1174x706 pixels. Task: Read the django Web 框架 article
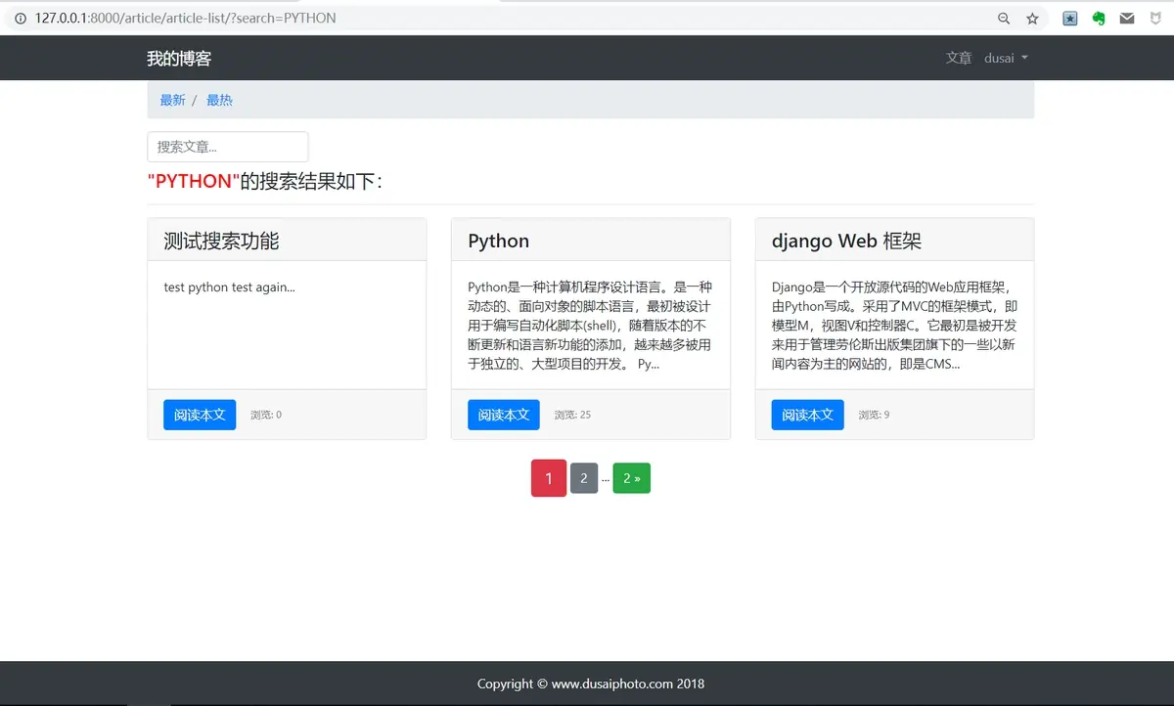click(x=808, y=415)
